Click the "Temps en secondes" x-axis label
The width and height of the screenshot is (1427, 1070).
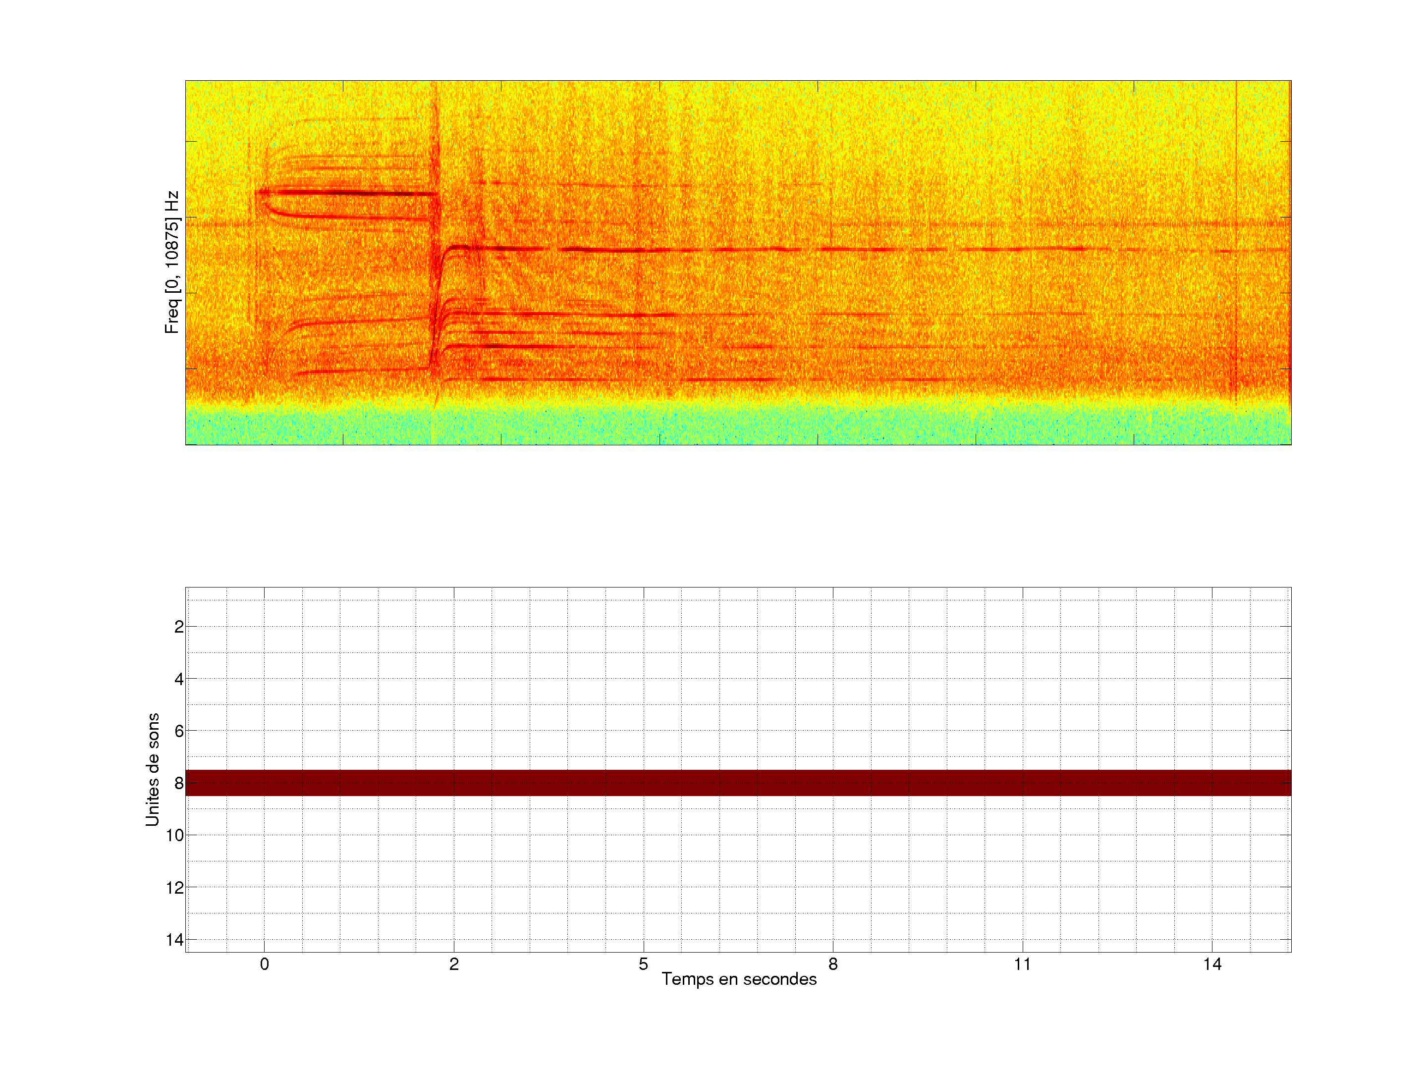(739, 979)
